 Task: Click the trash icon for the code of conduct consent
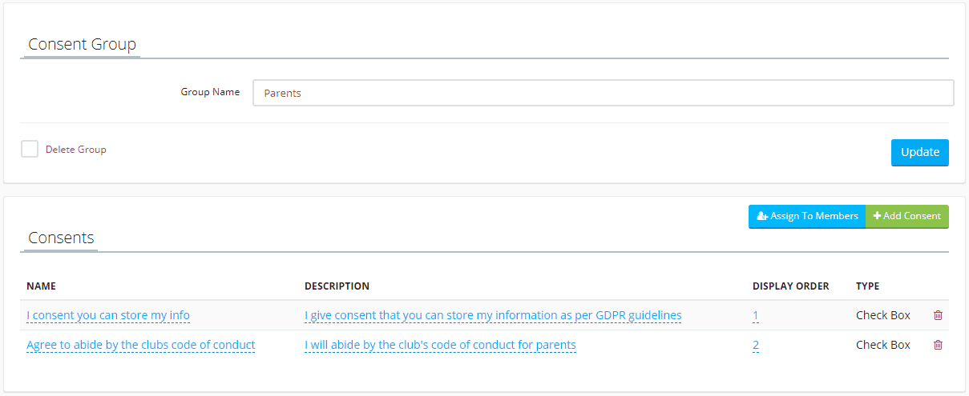(x=938, y=345)
